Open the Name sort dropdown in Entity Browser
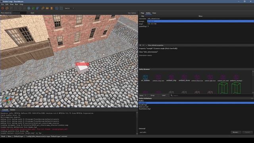254x143 pixels. click(x=143, y=95)
